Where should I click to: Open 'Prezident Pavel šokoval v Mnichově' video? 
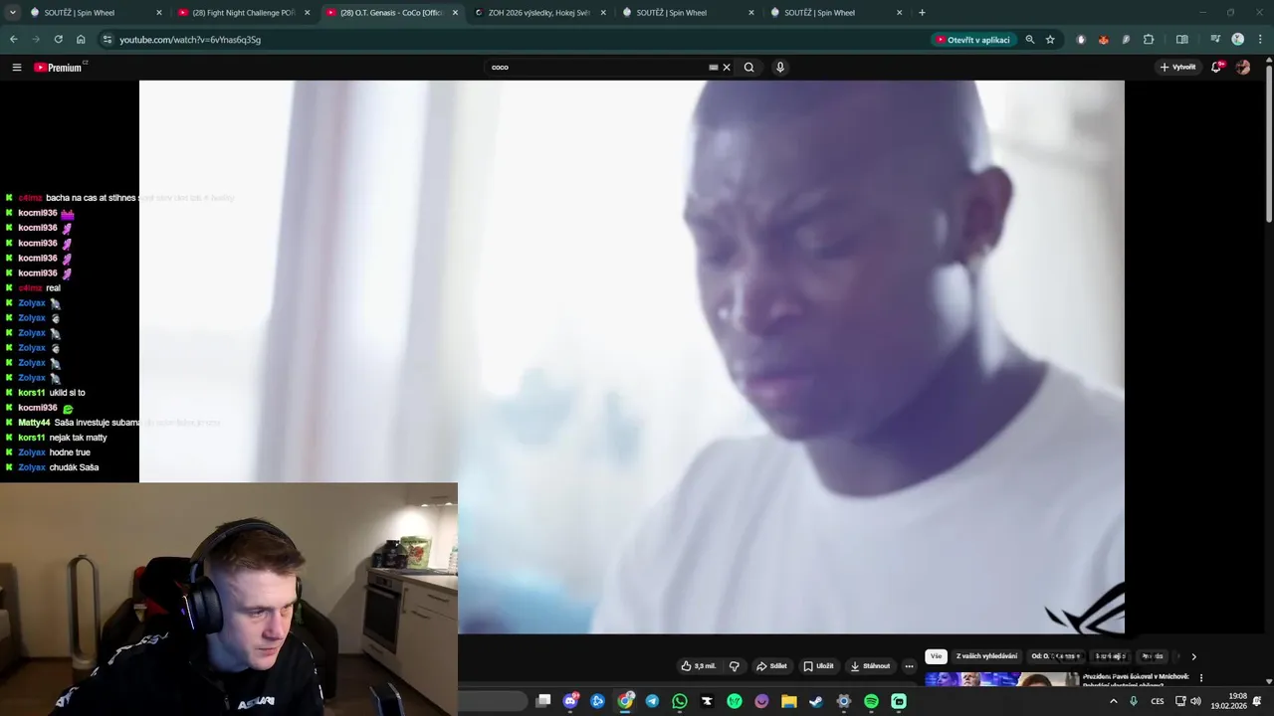click(1136, 679)
